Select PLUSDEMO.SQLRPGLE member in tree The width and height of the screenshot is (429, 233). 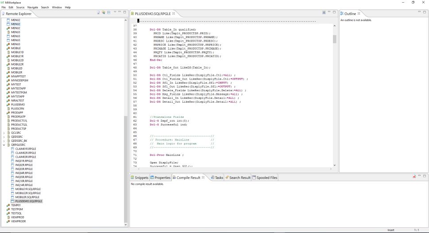click(x=28, y=201)
